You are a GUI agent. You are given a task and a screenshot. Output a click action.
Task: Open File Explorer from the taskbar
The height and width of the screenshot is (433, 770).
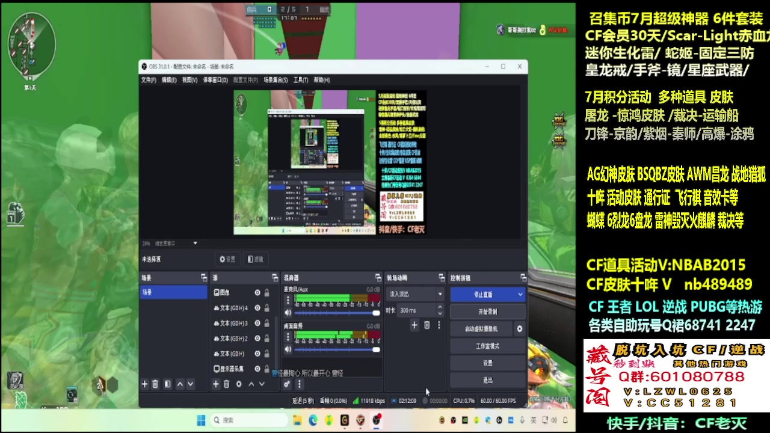297,420
